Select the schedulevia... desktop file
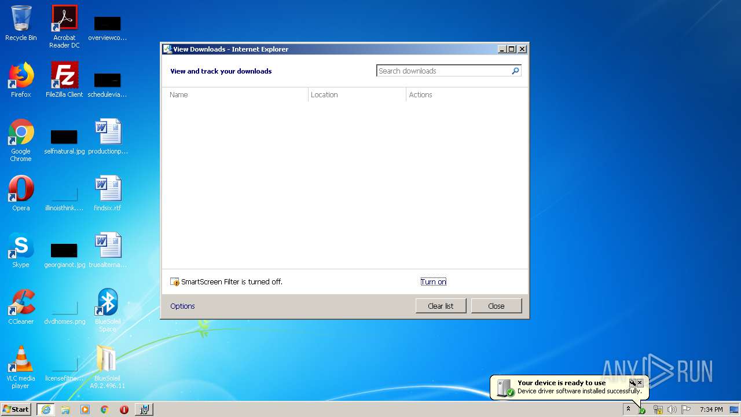Viewport: 741px width, 417px height. pos(108,84)
